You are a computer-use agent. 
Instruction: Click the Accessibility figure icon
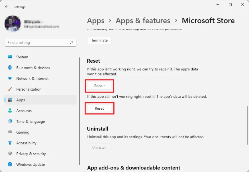coord(10,143)
